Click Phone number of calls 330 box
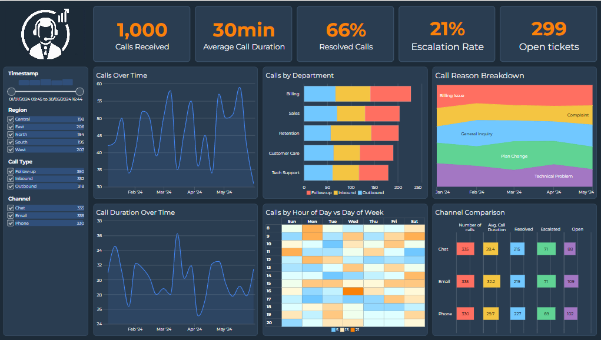This screenshot has width=601, height=340. pos(465,314)
